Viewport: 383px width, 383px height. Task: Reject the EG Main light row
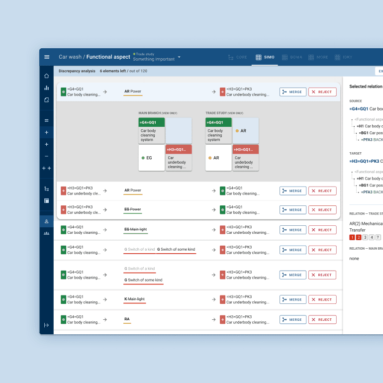pos(322,230)
